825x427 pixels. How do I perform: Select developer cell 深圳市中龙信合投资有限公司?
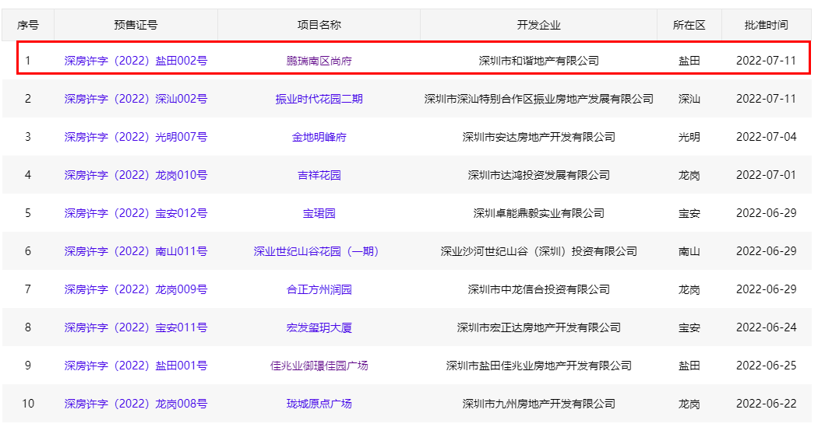539,290
